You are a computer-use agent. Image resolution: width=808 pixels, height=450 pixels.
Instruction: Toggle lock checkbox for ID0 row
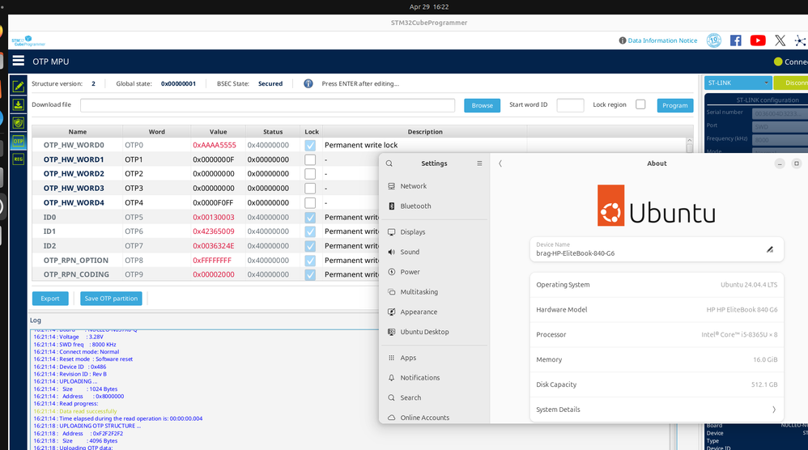310,217
